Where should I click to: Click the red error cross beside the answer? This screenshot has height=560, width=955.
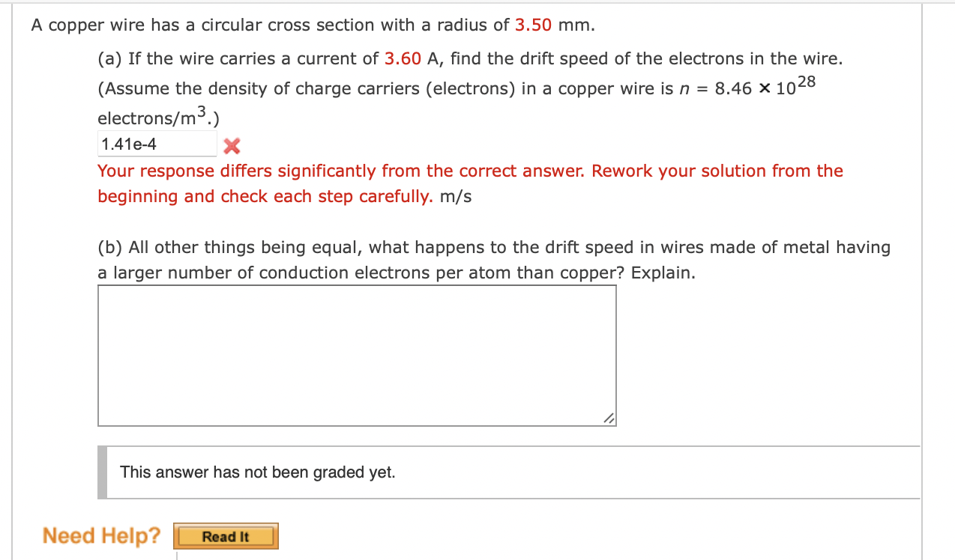click(231, 146)
